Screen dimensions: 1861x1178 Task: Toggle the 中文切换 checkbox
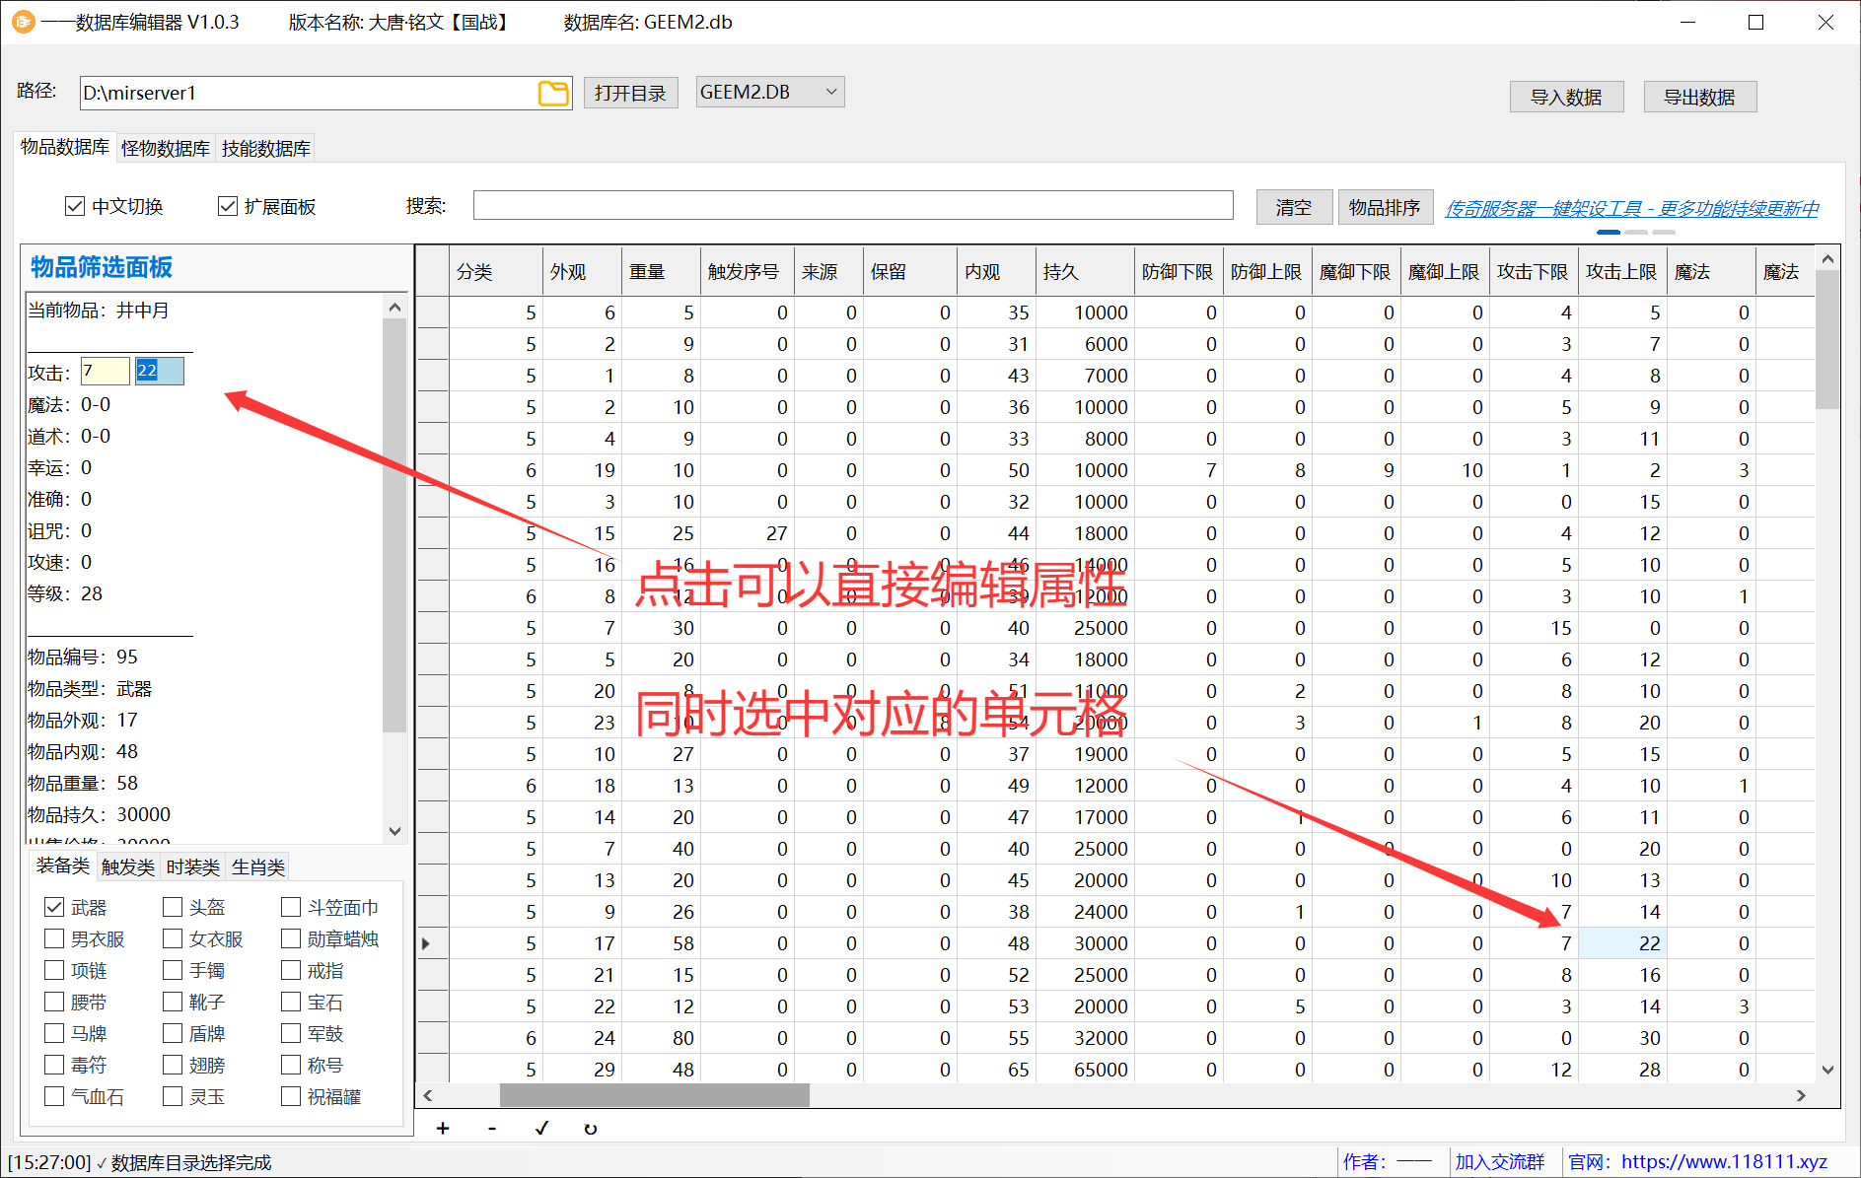75,206
